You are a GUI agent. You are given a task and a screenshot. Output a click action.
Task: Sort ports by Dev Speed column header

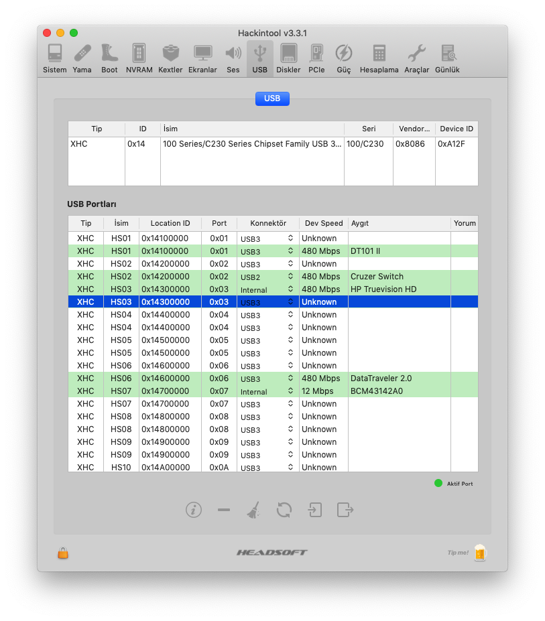point(323,223)
